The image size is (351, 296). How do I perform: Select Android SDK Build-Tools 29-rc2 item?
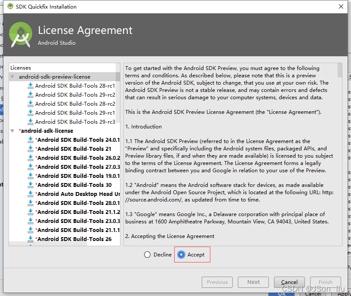coord(75,95)
